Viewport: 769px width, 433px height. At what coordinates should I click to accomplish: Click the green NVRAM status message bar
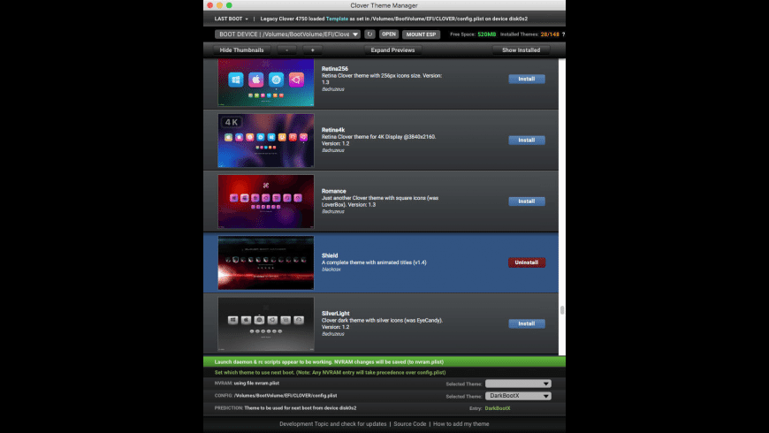pyautogui.click(x=384, y=362)
